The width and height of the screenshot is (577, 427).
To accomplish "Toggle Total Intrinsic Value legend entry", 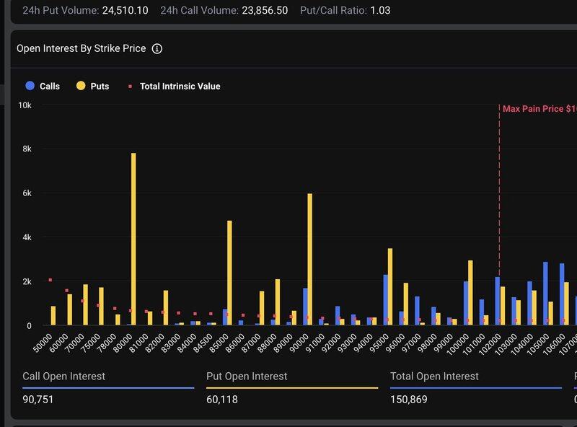I will point(180,86).
